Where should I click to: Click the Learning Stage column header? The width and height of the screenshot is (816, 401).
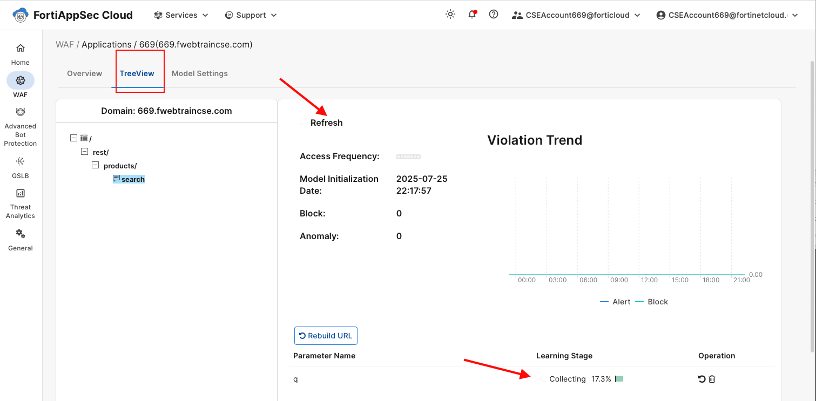pyautogui.click(x=564, y=356)
